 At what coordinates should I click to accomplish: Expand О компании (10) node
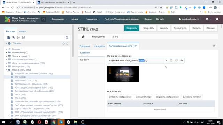(x=6, y=52)
